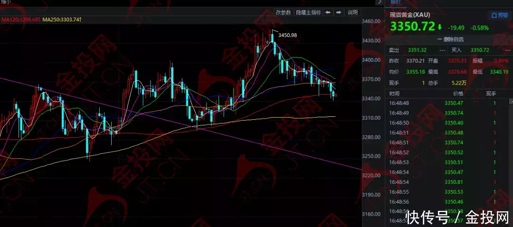Click the 时间 column header
Screen dimensions: 513x227
[x=394, y=94]
